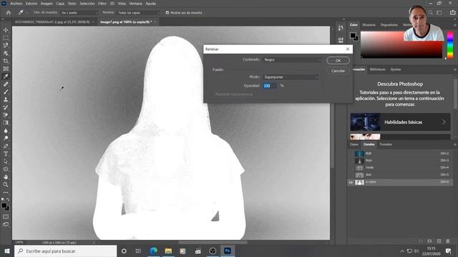458x257 pixels.
Task: Select the Dodge tool
Action: tap(6, 138)
